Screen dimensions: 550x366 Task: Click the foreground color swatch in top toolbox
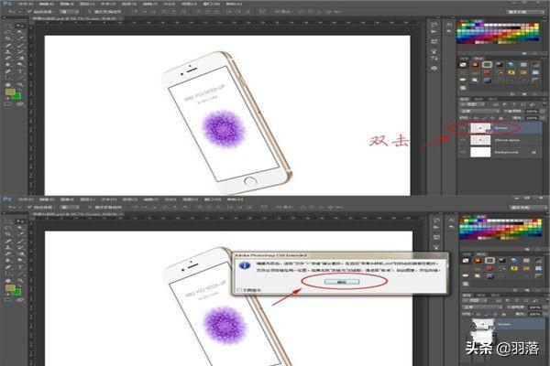pyautogui.click(x=10, y=90)
